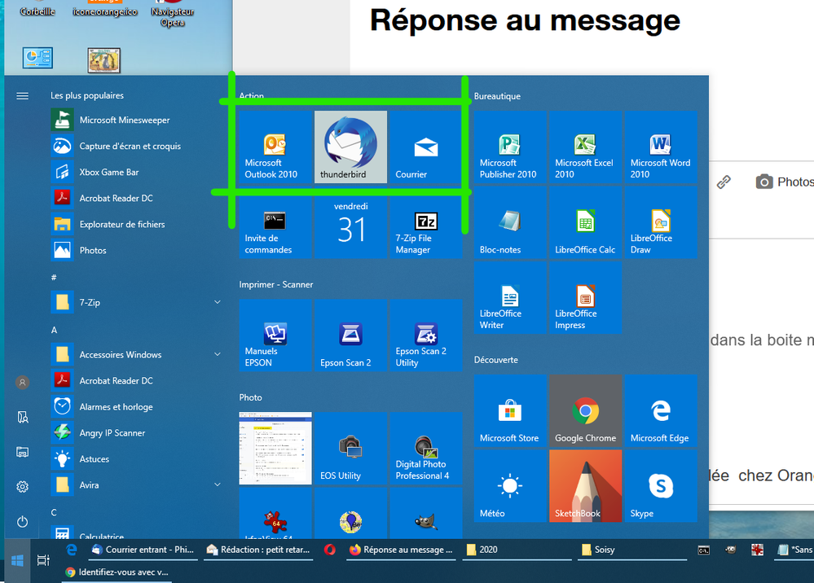This screenshot has height=583, width=814.
Task: Click the A letter index header
Action: [54, 330]
